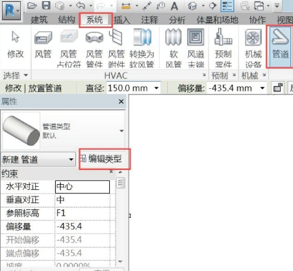Click the 水平对正 value field 中心
The height and width of the screenshot is (271, 293).
click(x=83, y=187)
